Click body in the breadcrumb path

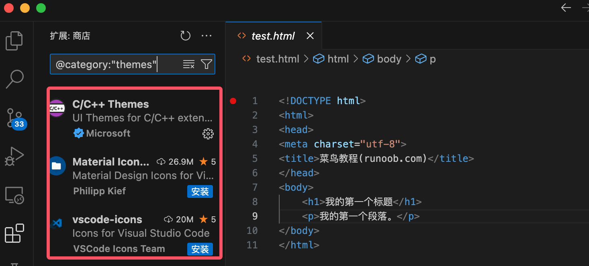389,59
